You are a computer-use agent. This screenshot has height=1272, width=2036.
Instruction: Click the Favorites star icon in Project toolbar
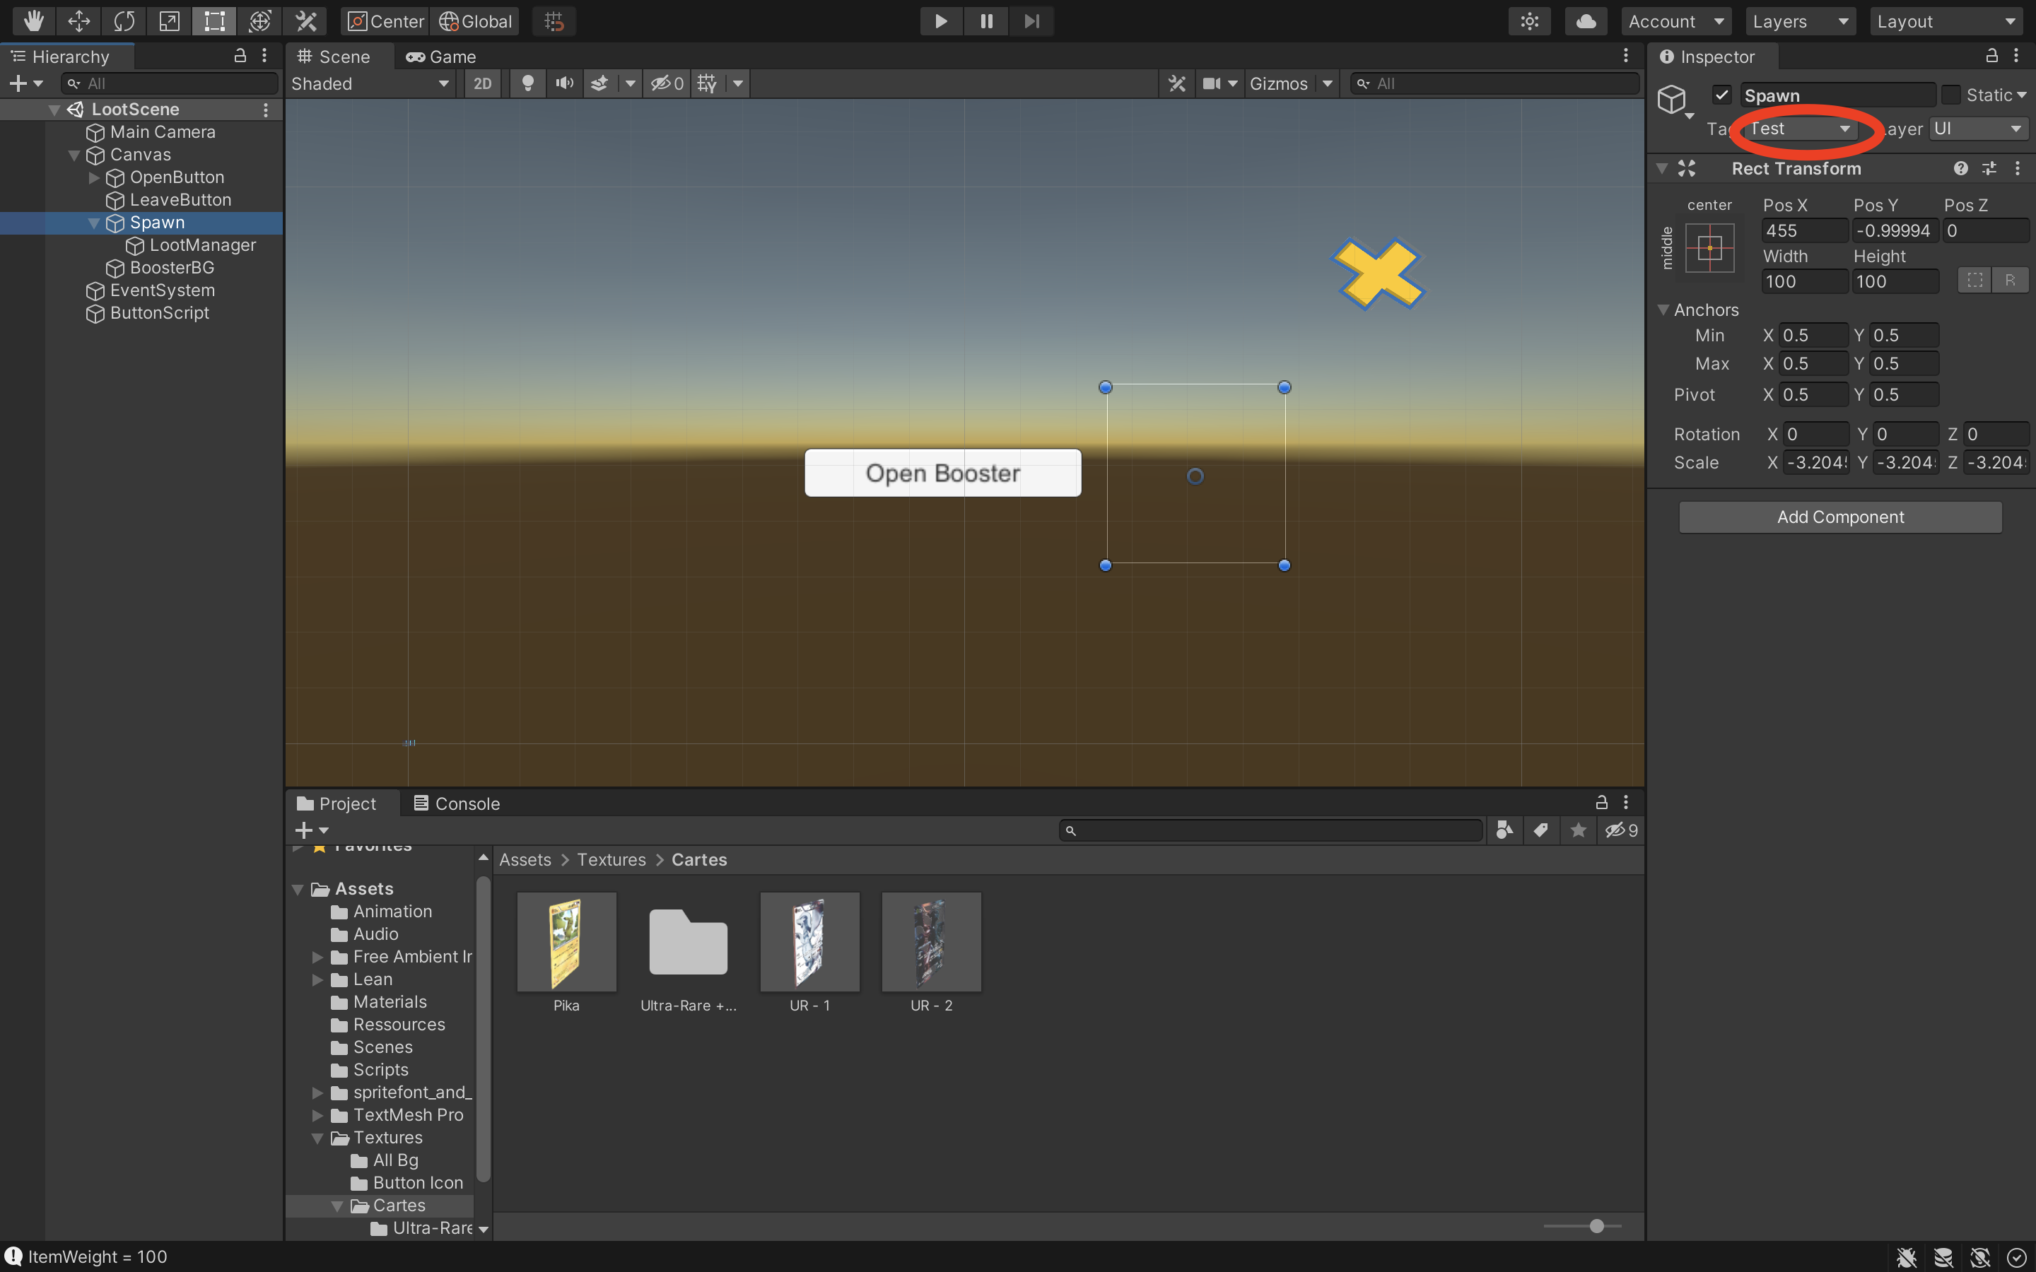(1577, 830)
